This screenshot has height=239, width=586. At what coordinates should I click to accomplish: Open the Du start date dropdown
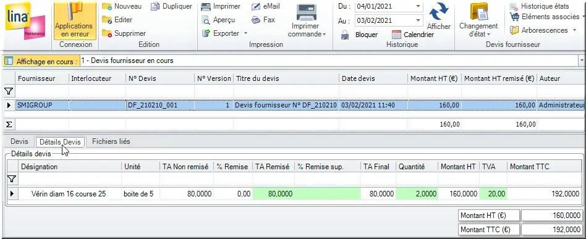(418, 6)
